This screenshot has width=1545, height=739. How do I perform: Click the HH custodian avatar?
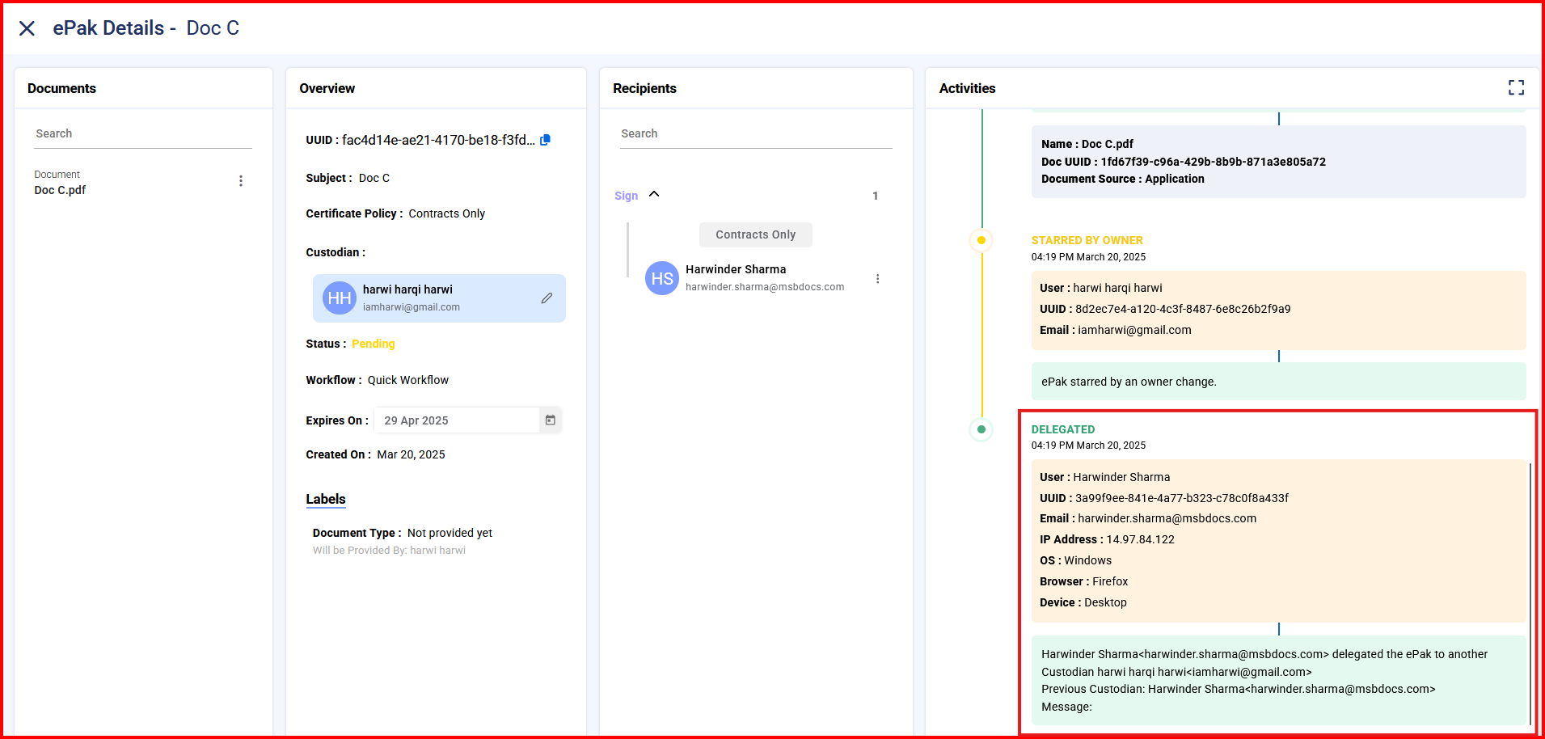point(339,298)
